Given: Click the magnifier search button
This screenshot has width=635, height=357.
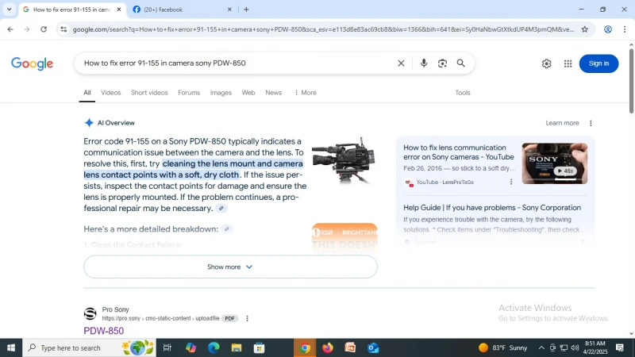Looking at the screenshot, I should (461, 63).
